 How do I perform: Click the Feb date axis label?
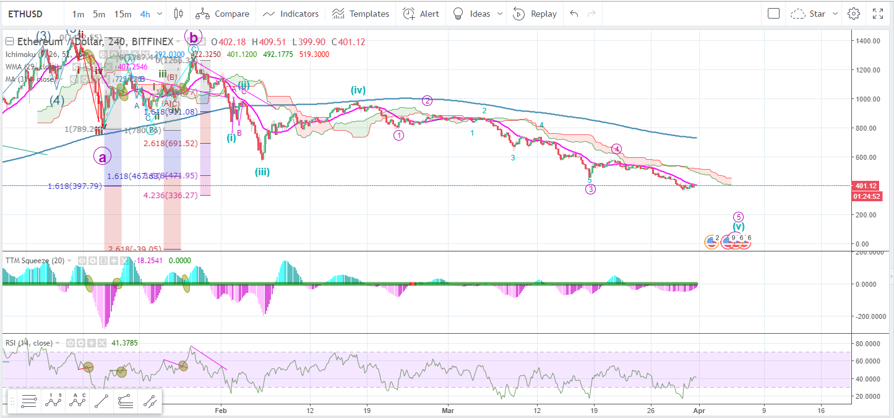coord(221,410)
